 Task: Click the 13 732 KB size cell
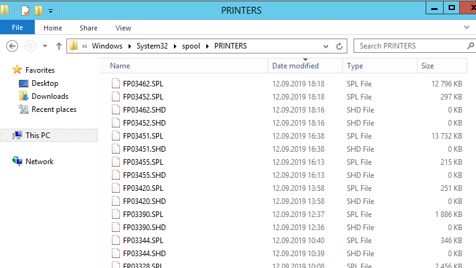coord(447,136)
